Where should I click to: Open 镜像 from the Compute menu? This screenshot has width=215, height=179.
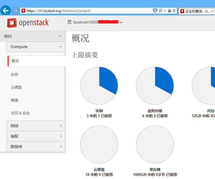pos(15,100)
